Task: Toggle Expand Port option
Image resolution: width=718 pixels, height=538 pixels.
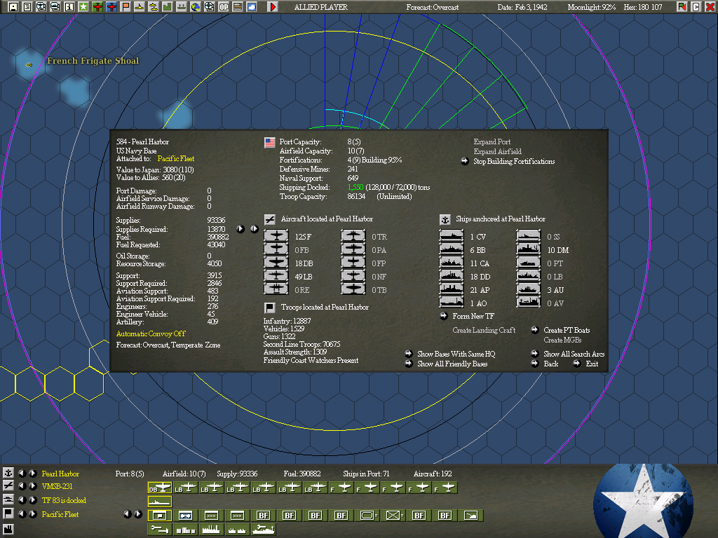Action: point(492,142)
